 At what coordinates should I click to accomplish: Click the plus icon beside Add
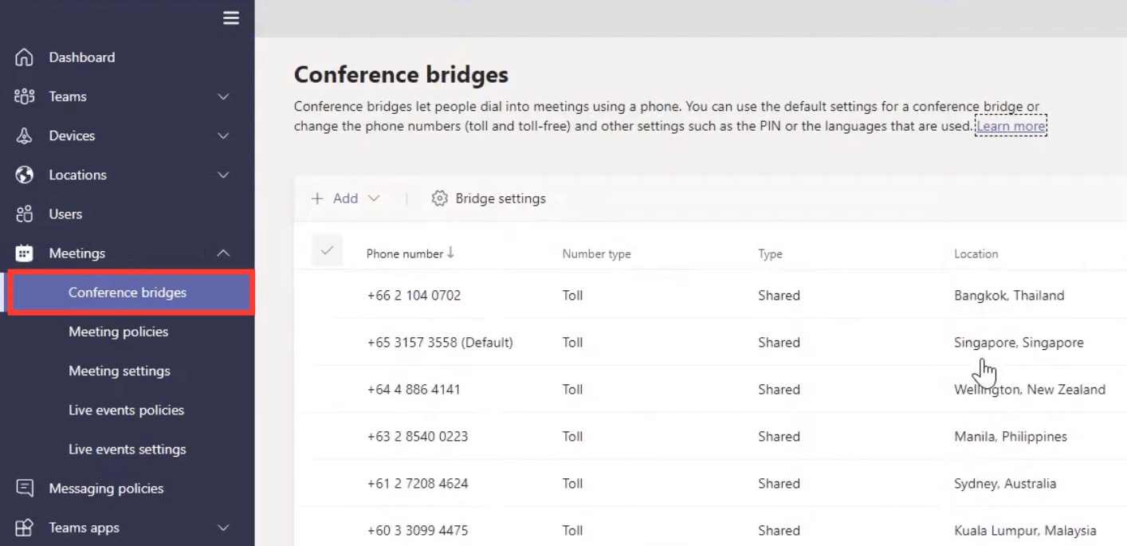pyautogui.click(x=317, y=198)
